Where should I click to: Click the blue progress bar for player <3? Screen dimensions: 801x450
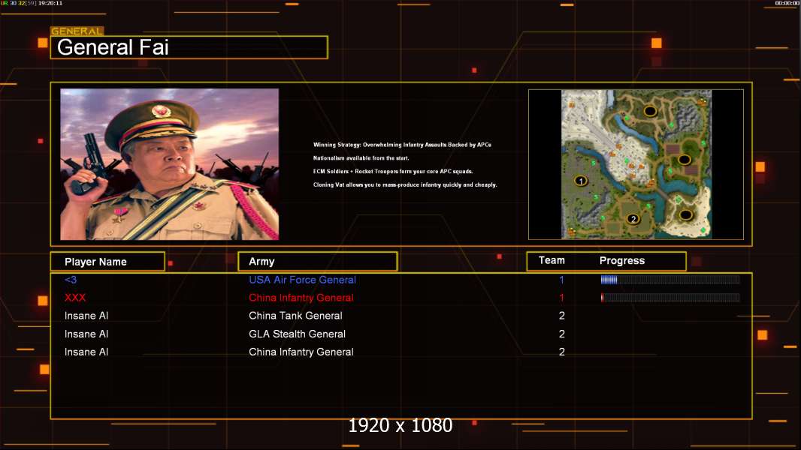point(670,279)
